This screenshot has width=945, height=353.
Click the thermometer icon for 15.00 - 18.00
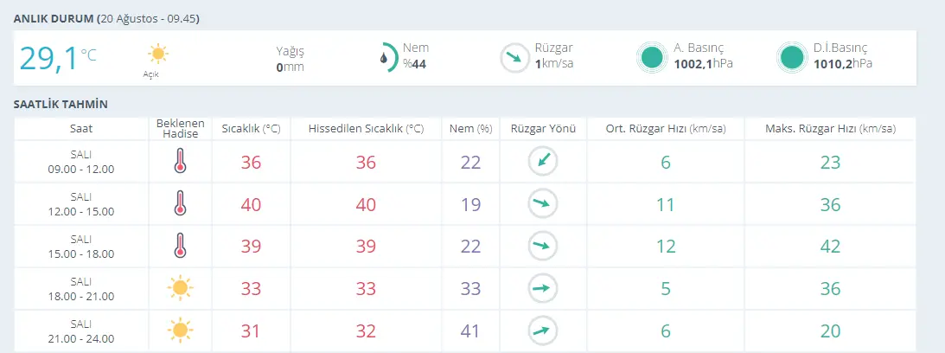point(179,246)
